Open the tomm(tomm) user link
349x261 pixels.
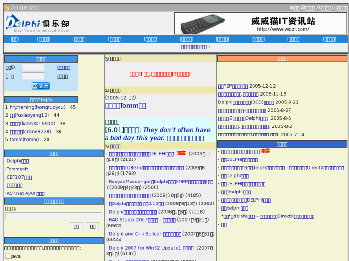[x=24, y=139]
